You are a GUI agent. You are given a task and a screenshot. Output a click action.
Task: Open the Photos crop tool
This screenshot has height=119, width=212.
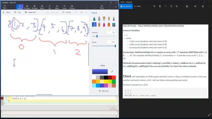177,6
